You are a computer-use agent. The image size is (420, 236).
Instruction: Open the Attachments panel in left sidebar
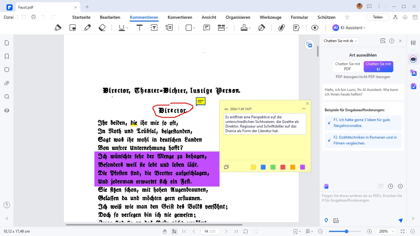[x=7, y=83]
